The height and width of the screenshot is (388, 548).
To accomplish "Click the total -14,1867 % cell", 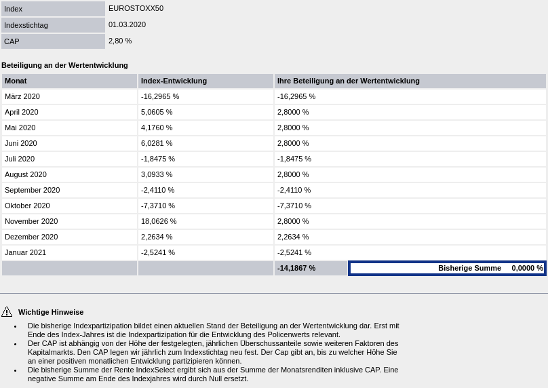I will pos(311,268).
